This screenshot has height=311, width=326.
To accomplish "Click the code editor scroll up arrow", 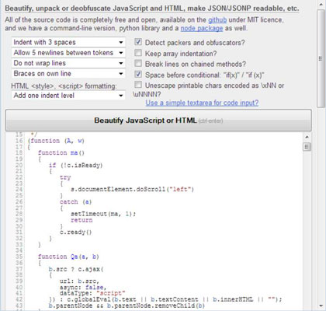I will tap(307, 137).
